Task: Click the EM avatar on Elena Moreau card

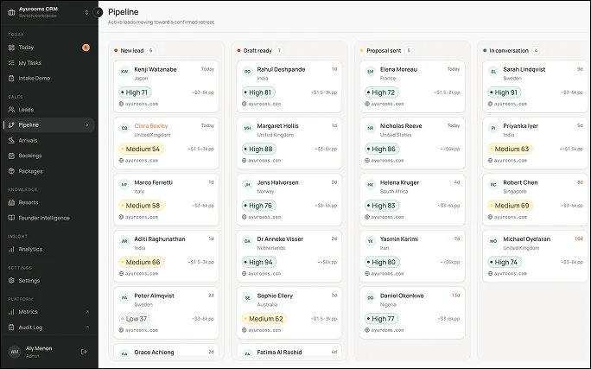Action: [x=371, y=71]
